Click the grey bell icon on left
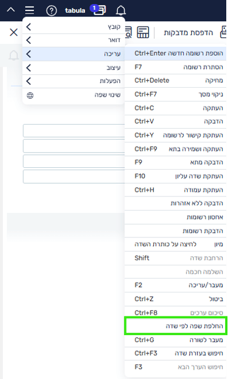 [14, 56]
